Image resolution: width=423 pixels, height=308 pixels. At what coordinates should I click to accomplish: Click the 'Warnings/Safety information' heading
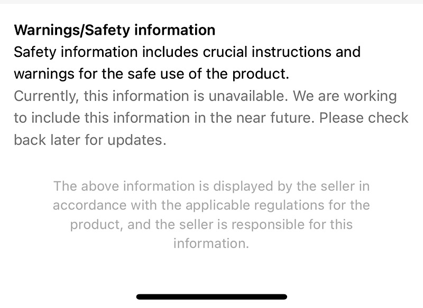tap(114, 30)
